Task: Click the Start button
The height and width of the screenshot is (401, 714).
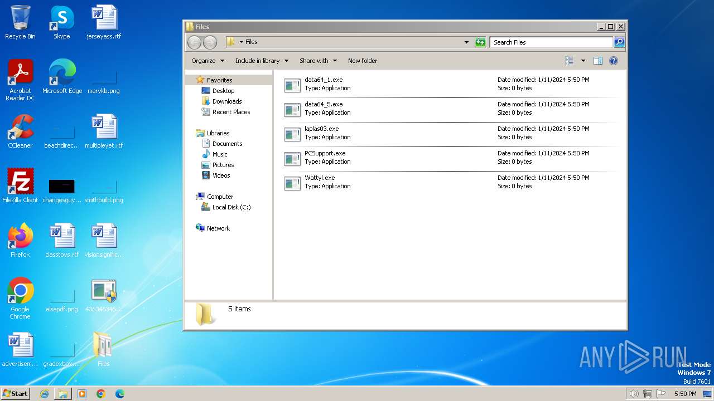Action: tap(16, 394)
